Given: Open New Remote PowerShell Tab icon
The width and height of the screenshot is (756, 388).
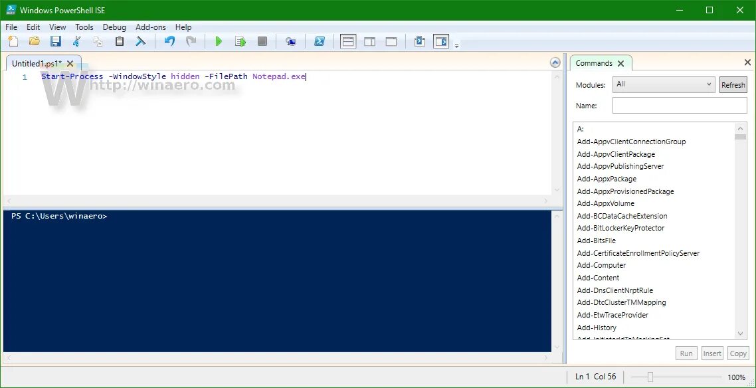Looking at the screenshot, I should [290, 41].
